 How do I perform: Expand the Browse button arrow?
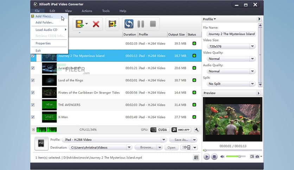tap(160, 148)
